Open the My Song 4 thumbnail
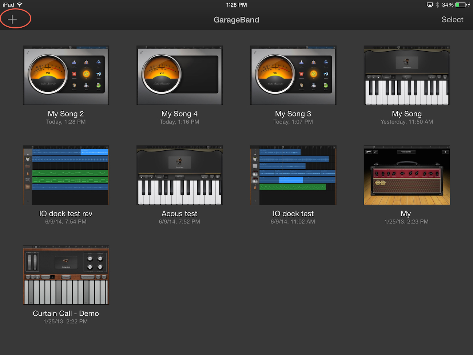This screenshot has width=473, height=355. click(179, 75)
